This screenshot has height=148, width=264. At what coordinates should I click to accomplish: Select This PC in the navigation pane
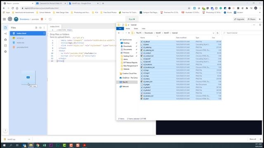click(x=125, y=82)
